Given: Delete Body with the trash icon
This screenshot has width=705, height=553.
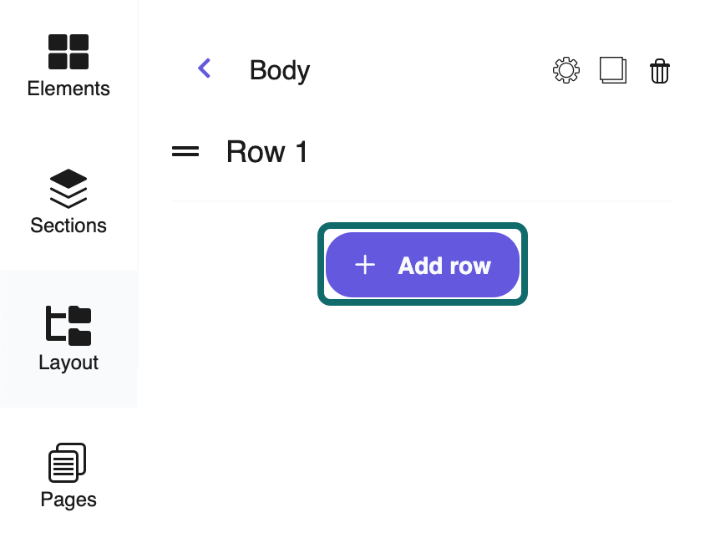Looking at the screenshot, I should click(x=660, y=71).
